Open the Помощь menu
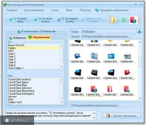 pyautogui.click(x=85, y=10)
